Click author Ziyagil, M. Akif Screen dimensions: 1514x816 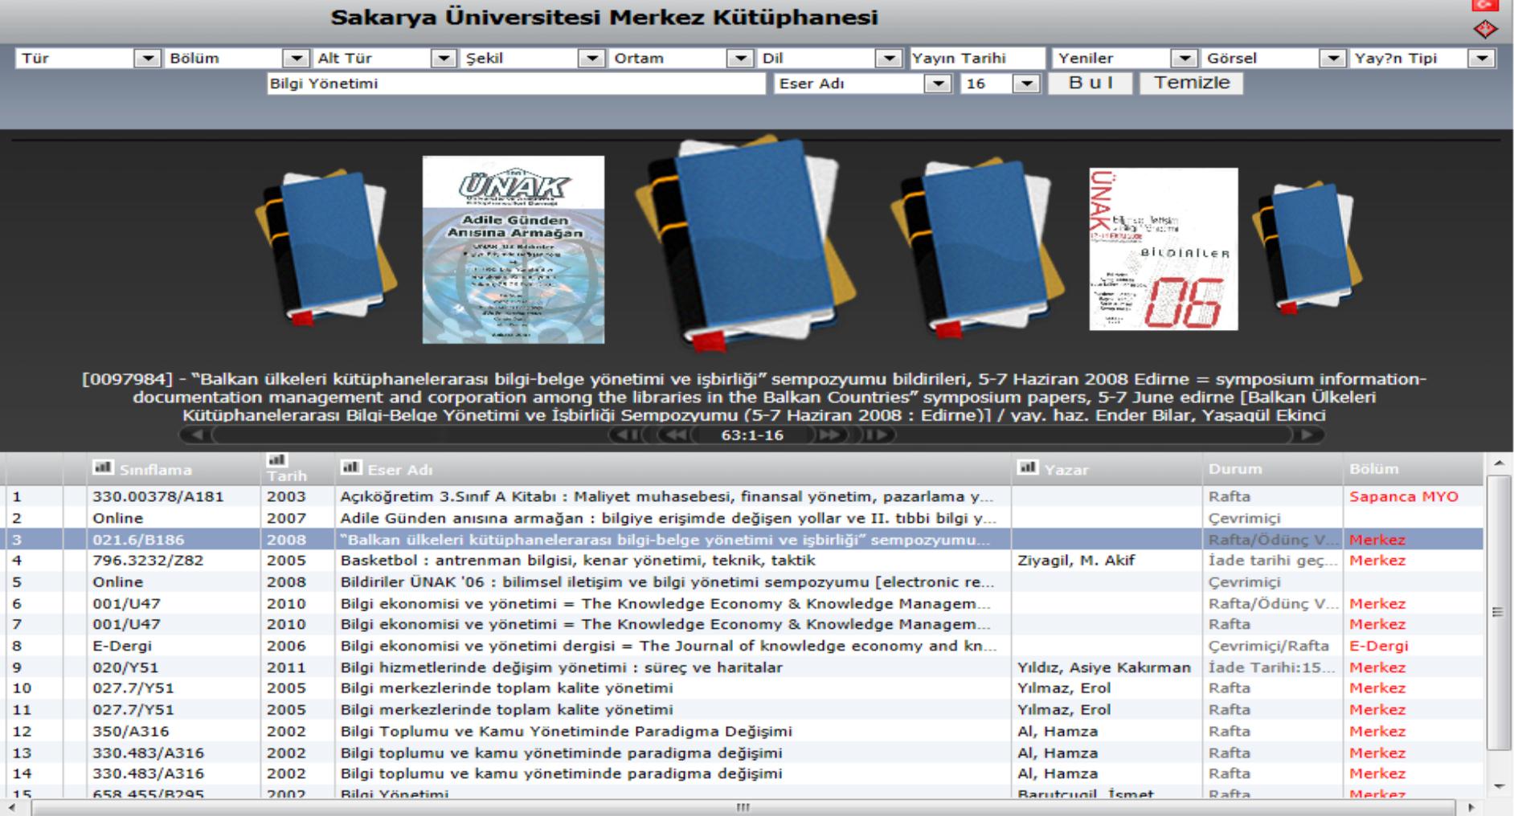click(x=1076, y=561)
